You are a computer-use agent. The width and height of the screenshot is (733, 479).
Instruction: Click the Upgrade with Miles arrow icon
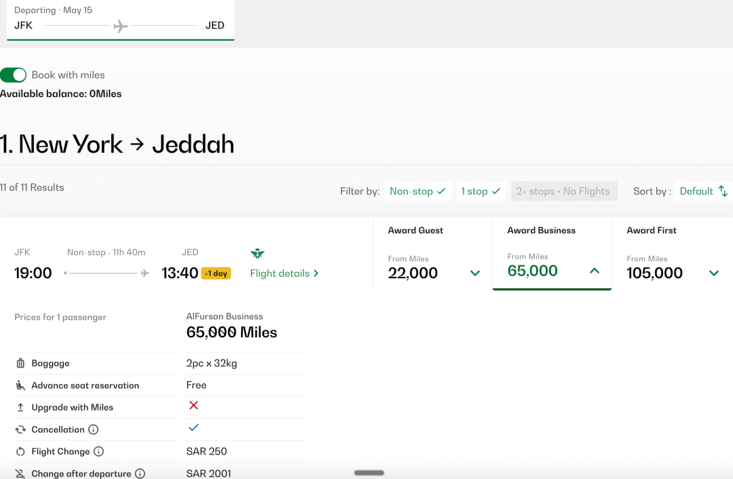20,407
